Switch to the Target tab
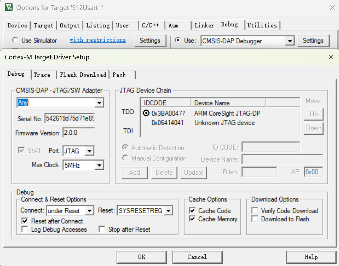The width and height of the screenshot is (339, 266). coord(43,25)
